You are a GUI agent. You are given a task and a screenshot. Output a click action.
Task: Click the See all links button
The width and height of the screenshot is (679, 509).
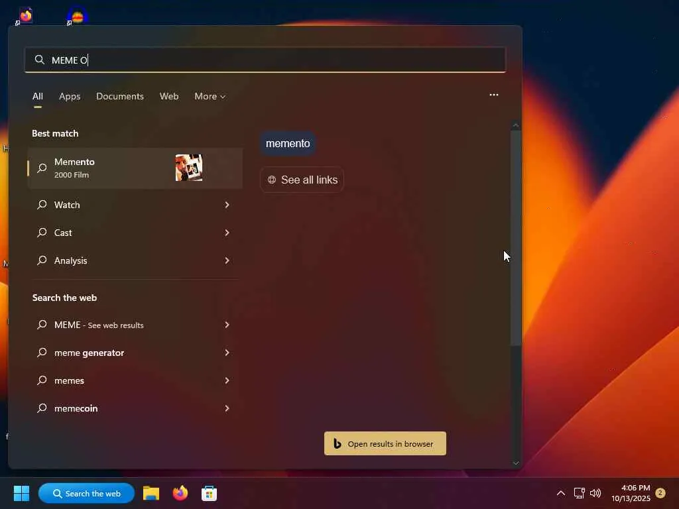[x=302, y=180]
